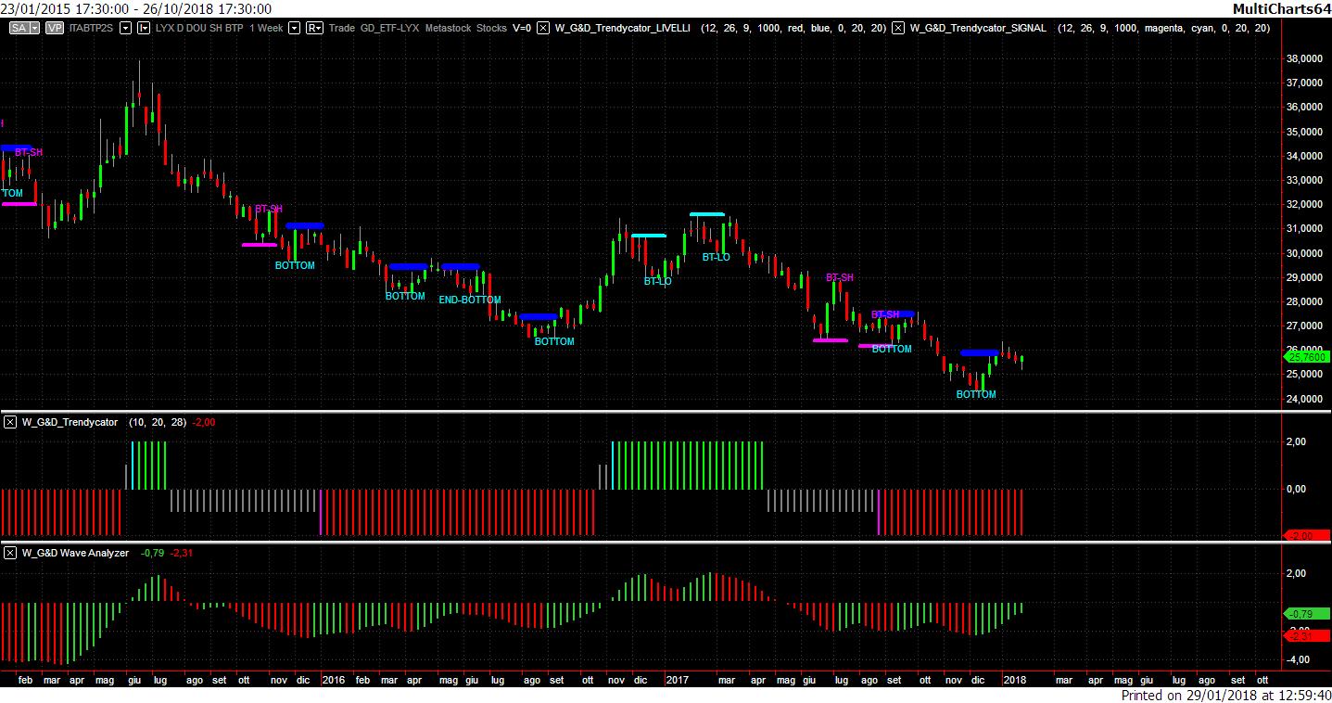
Task: Click the current price label 25,7600
Action: [1307, 356]
